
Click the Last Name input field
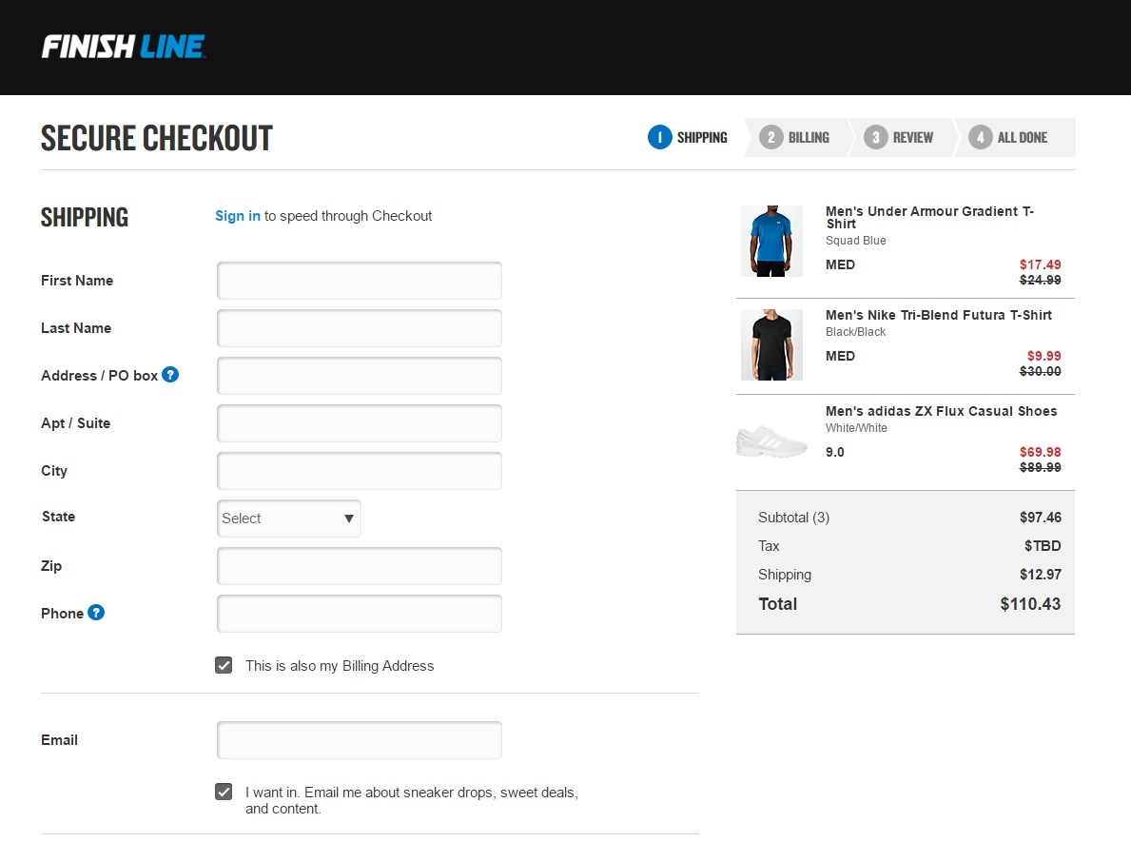[x=360, y=328]
